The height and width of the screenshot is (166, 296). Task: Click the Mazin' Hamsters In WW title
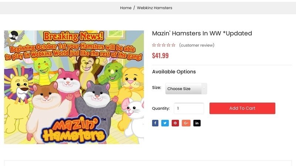(202, 34)
